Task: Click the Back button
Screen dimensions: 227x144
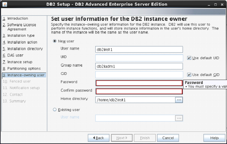Action: click(x=98, y=138)
